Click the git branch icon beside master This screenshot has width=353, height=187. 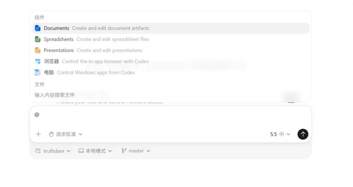(x=124, y=151)
